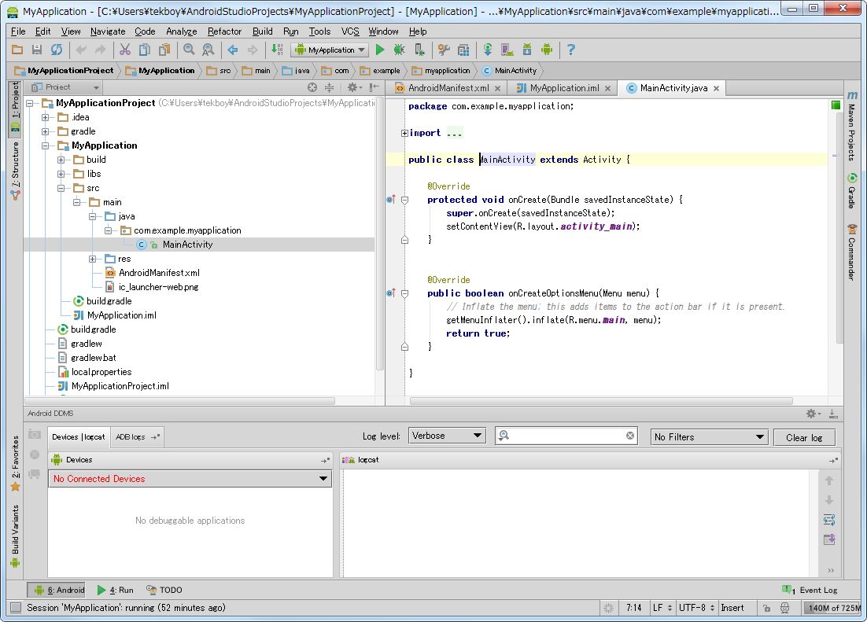Open the 7: Structure side panel

tap(15, 171)
